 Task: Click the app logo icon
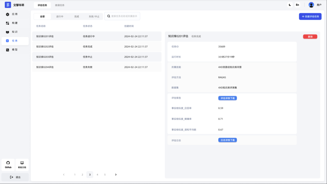(x=8, y=5)
